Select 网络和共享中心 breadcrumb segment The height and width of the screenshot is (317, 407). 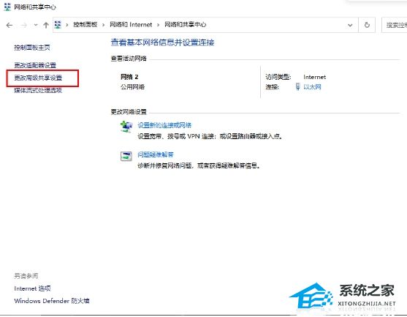pos(186,25)
